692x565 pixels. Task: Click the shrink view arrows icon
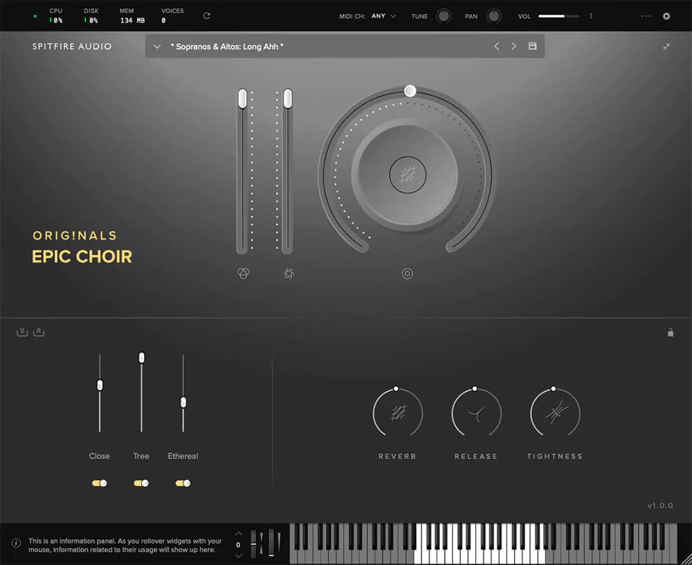click(x=666, y=46)
